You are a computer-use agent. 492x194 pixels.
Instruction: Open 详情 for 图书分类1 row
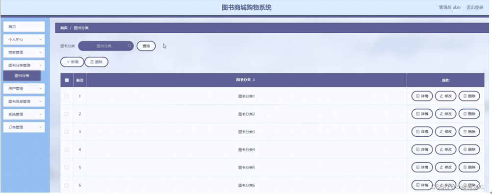tap(422, 96)
